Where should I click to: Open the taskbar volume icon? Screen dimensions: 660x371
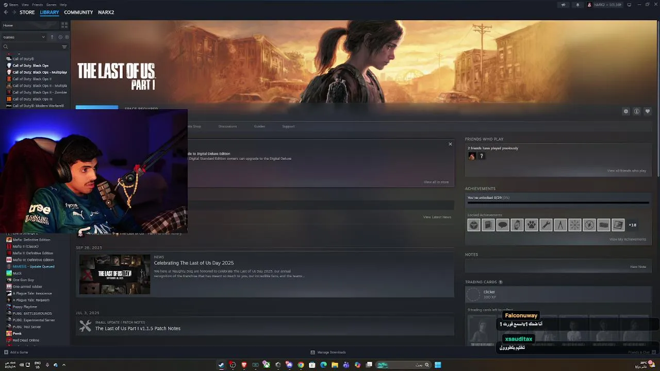[22, 365]
